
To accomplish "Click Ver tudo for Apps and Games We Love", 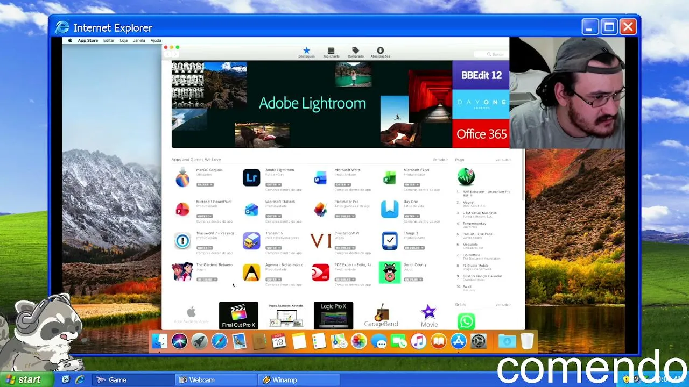I will coord(440,160).
